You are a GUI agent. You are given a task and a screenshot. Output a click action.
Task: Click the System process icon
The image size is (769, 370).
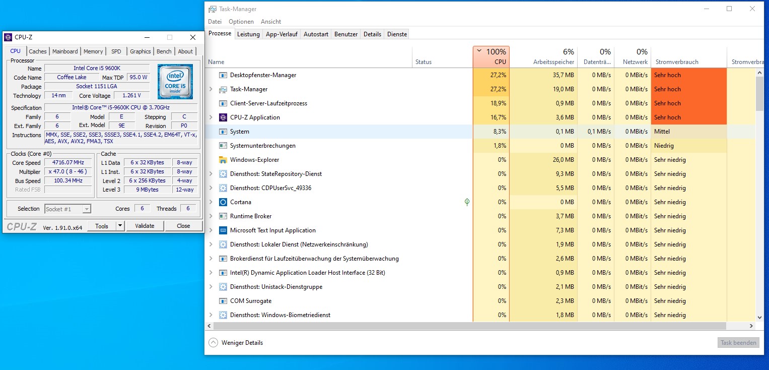tap(223, 132)
